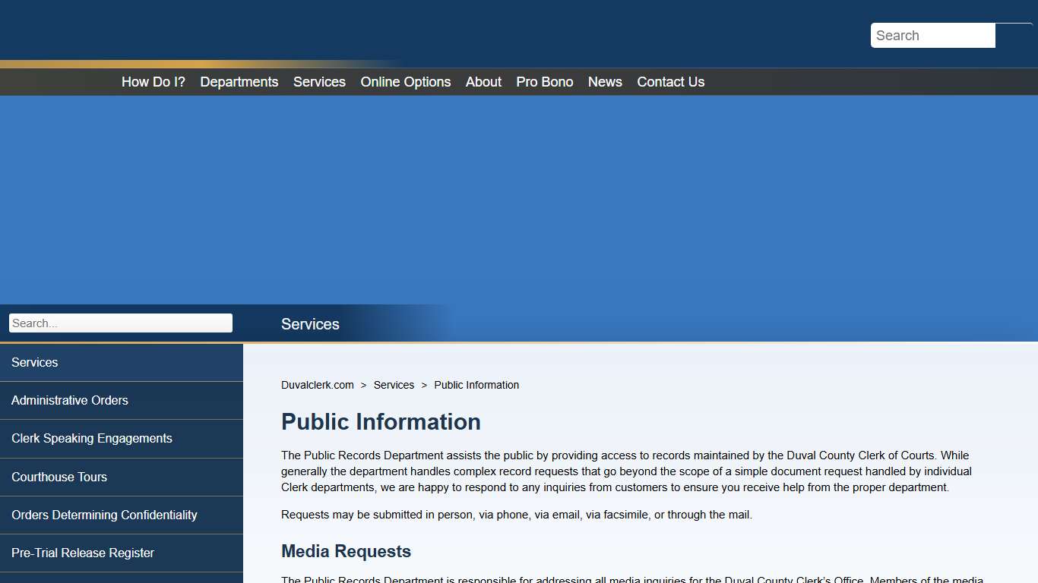1038x583 pixels.
Task: Open the Contact Us page
Action: coord(670,81)
